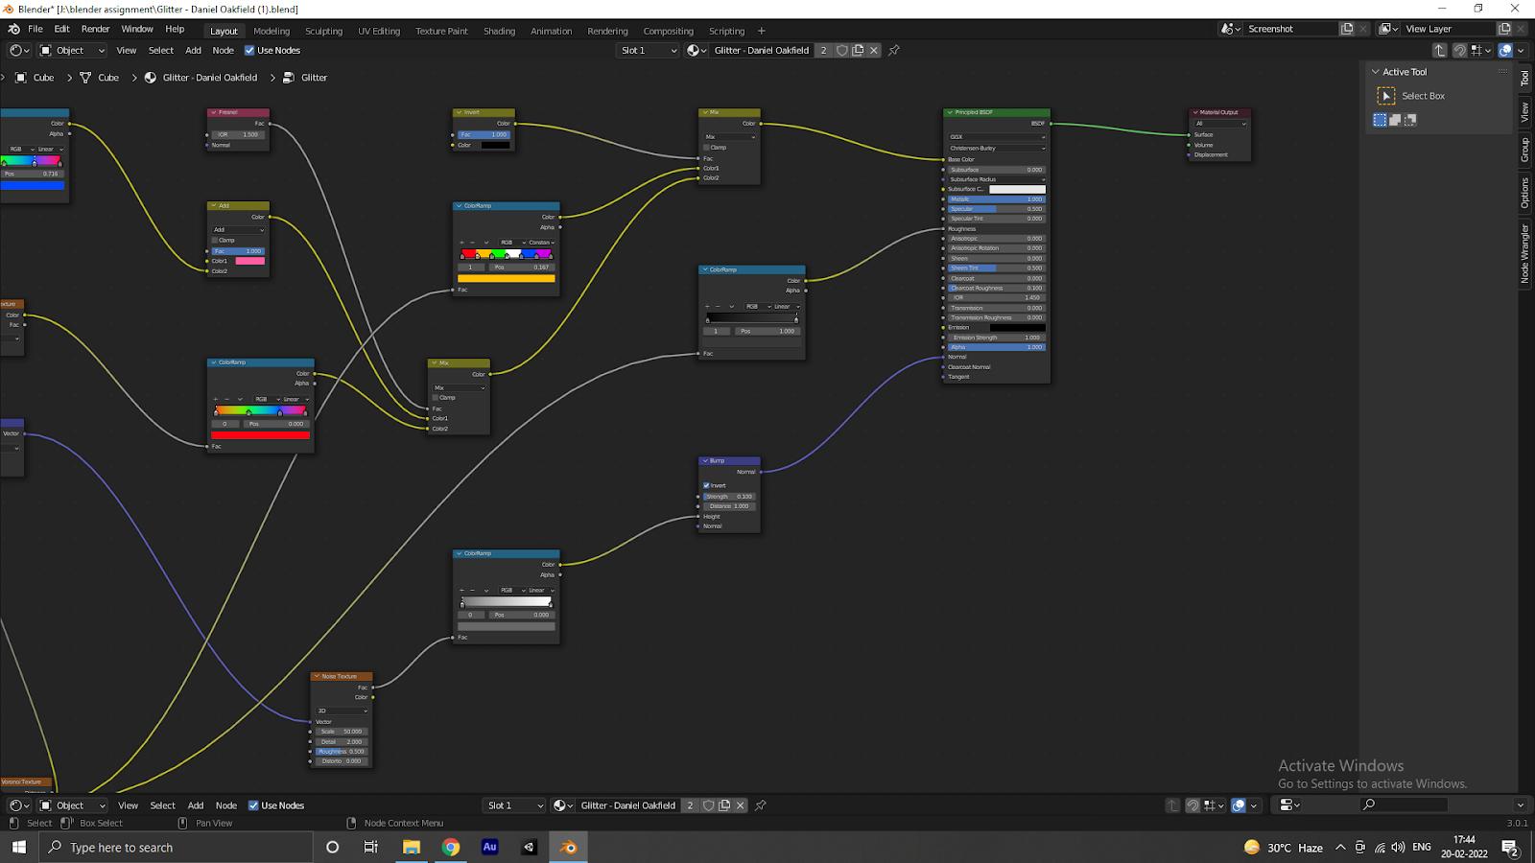Open Google Chrome from the taskbar

[450, 847]
